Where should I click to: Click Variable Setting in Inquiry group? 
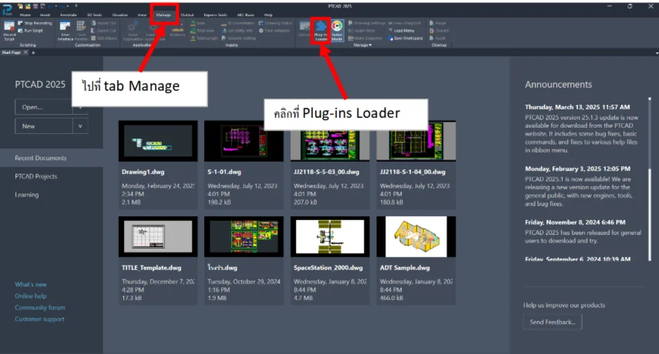(239, 38)
